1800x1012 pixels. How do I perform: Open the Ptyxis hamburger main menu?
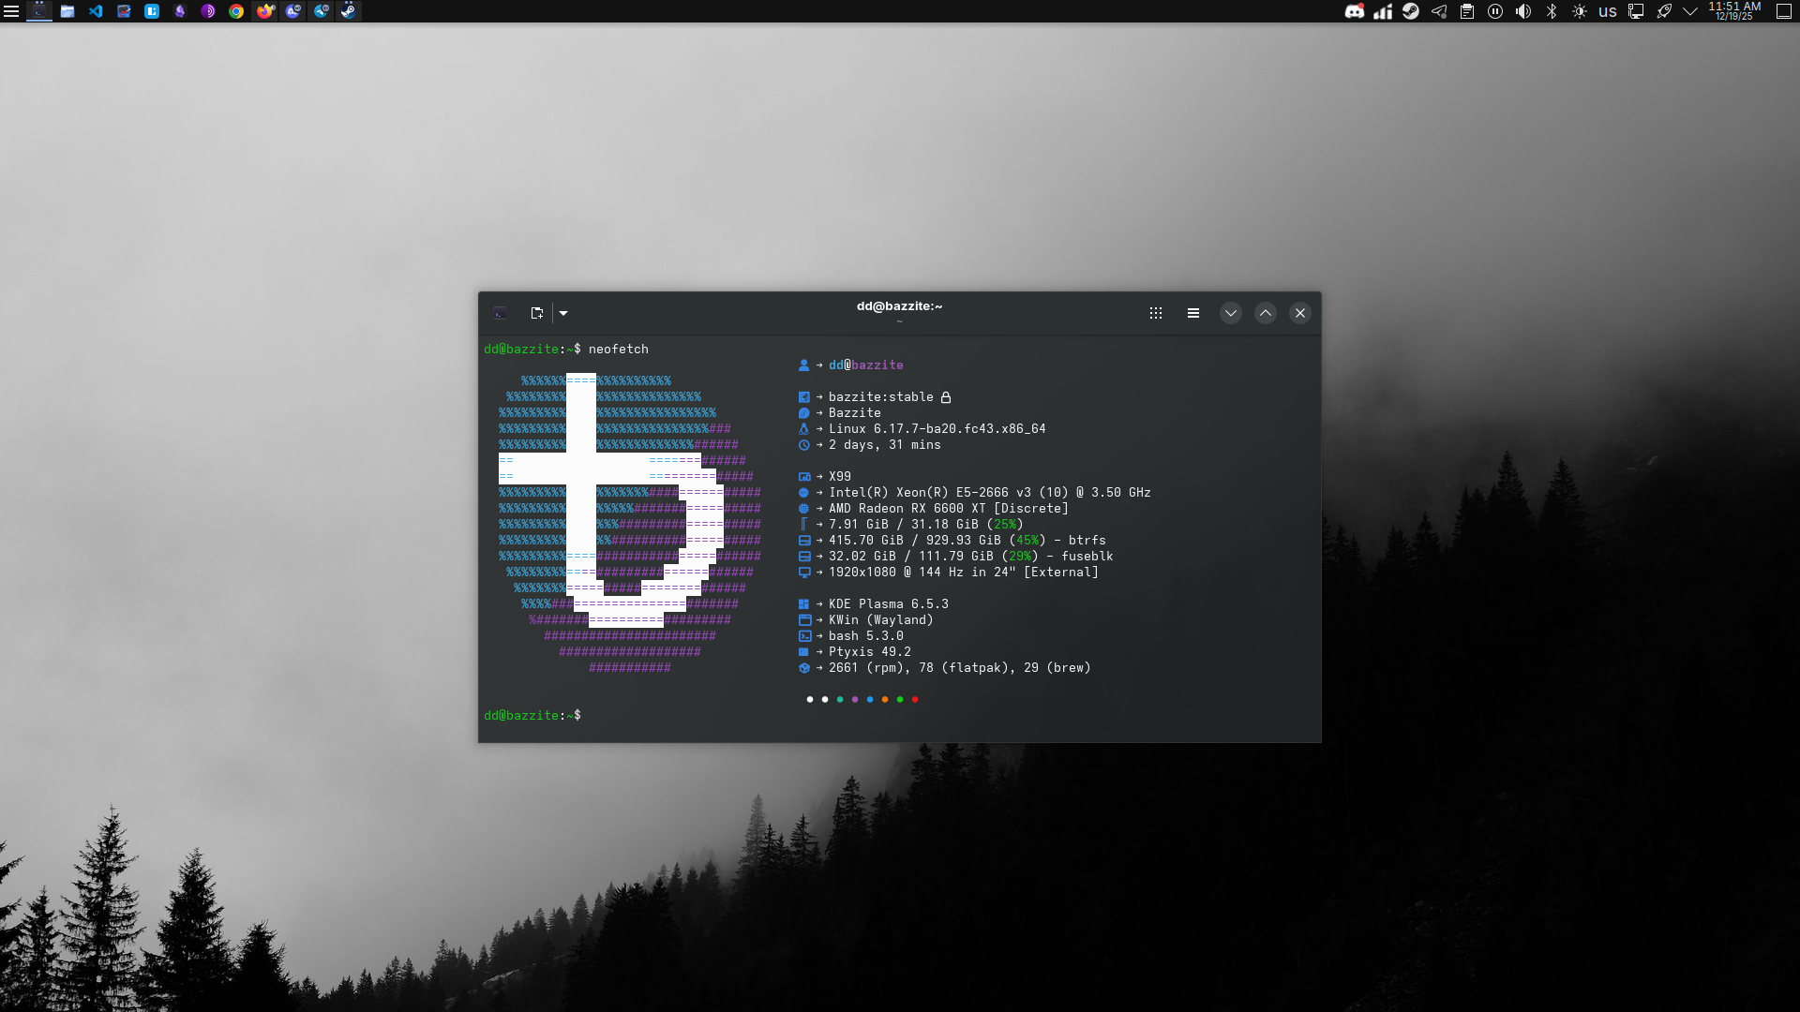1193,313
